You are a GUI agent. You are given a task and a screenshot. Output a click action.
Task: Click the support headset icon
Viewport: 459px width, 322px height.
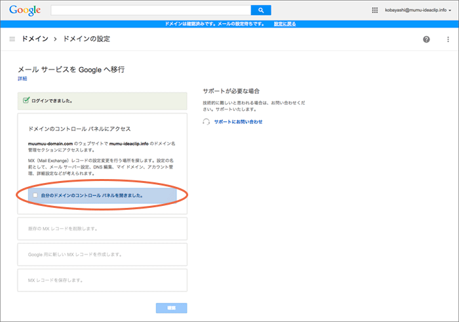tap(206, 122)
